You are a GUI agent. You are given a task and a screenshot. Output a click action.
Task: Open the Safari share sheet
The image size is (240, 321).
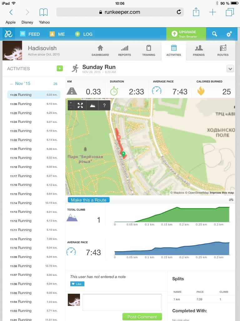pos(196,12)
